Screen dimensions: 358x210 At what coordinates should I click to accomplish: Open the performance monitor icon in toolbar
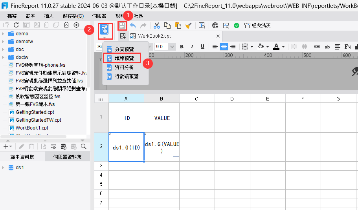pyautogui.click(x=226, y=26)
